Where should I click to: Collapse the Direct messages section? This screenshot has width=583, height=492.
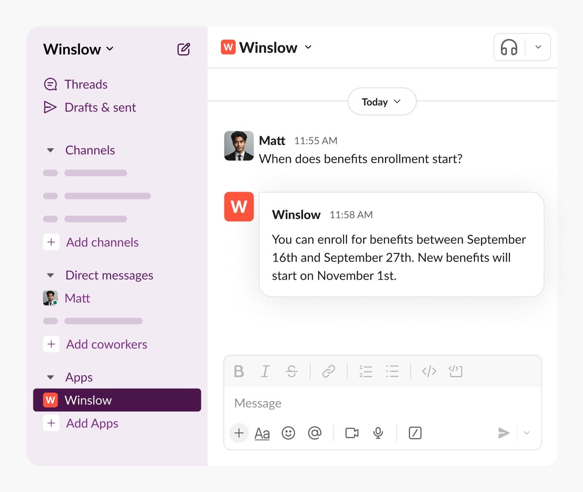50,275
